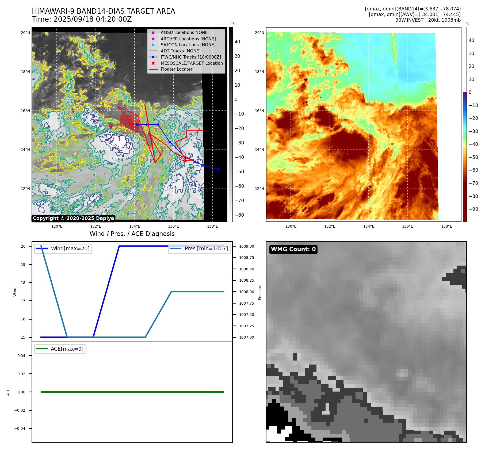Click the grayscale temperature colorbar beside the left map

click(x=231, y=124)
